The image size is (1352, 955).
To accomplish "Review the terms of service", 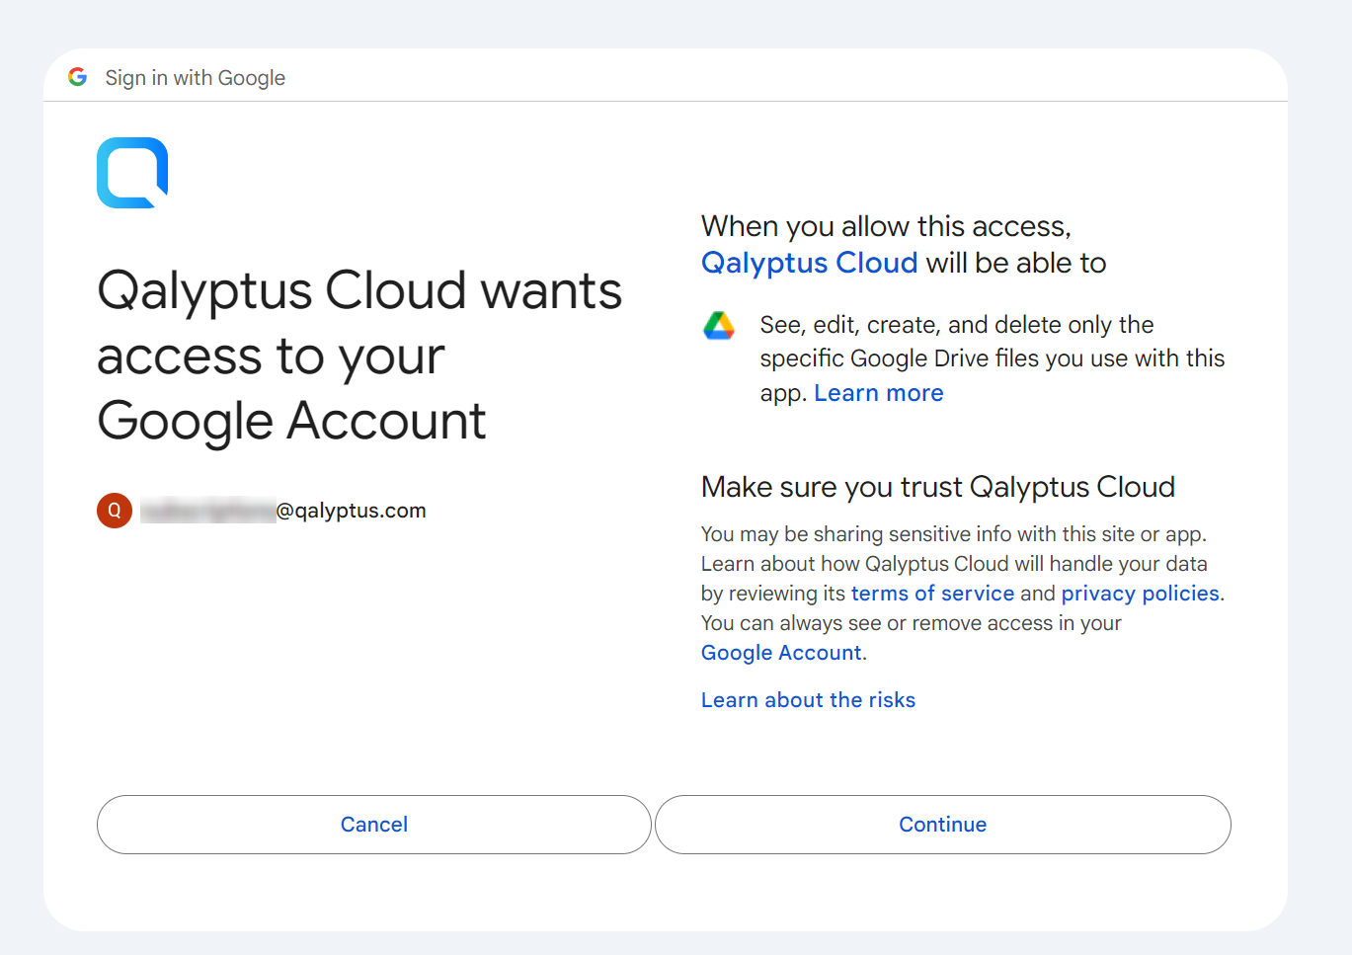I will pos(932,593).
